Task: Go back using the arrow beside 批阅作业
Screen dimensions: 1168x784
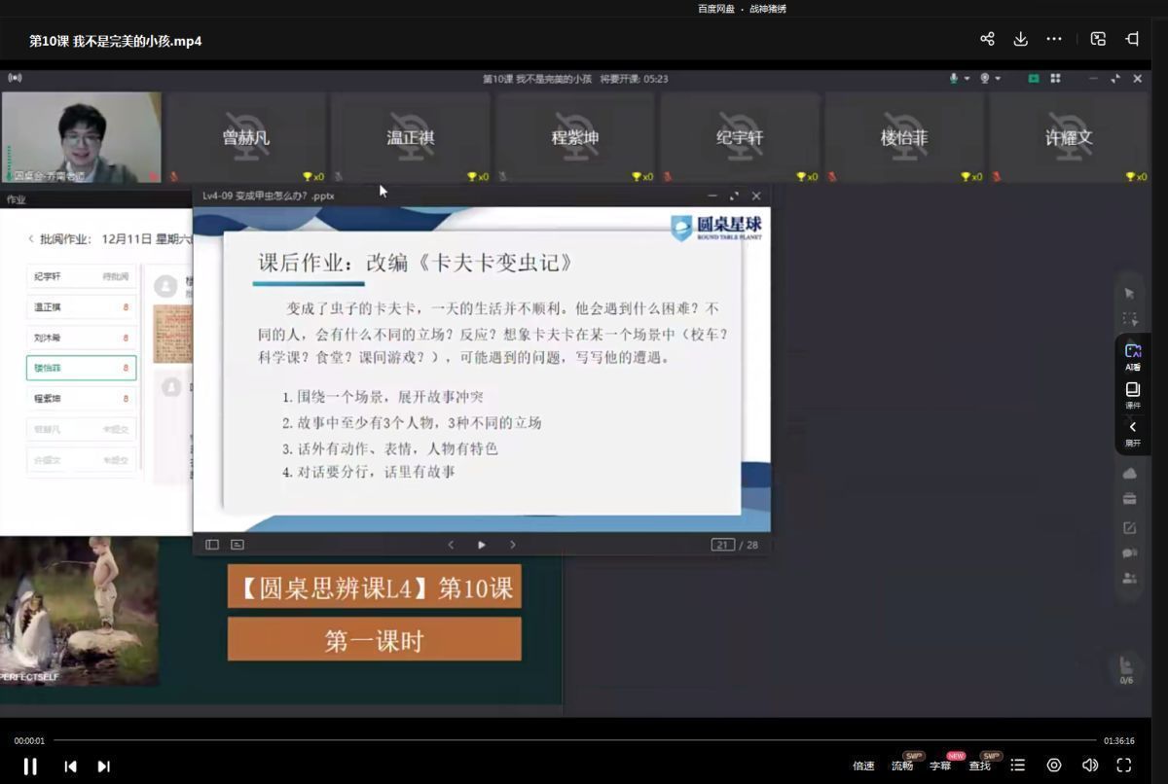Action: (31, 239)
